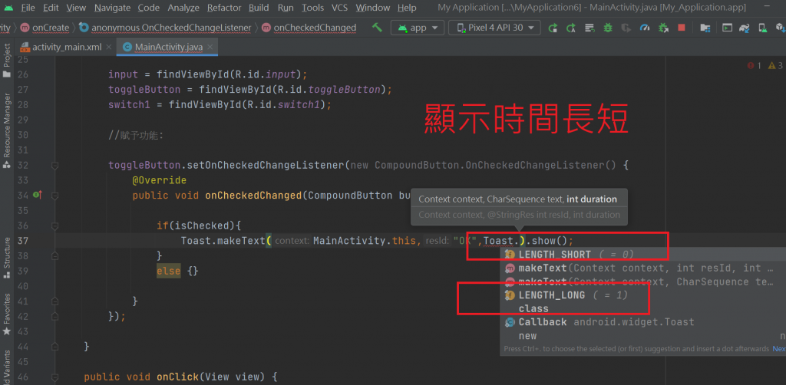Screen dimensions: 786x385
Task: Open the VCS menu
Action: [x=340, y=8]
